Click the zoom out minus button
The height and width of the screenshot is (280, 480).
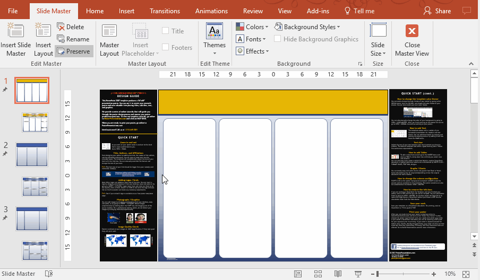tap(373, 274)
